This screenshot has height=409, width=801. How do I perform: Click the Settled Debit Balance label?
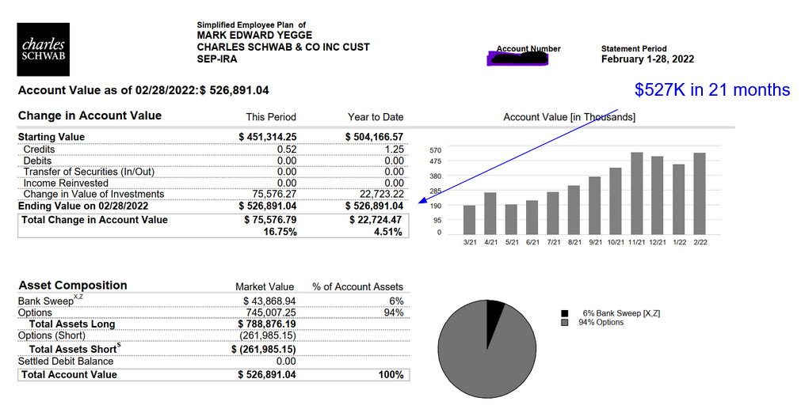click(x=66, y=362)
